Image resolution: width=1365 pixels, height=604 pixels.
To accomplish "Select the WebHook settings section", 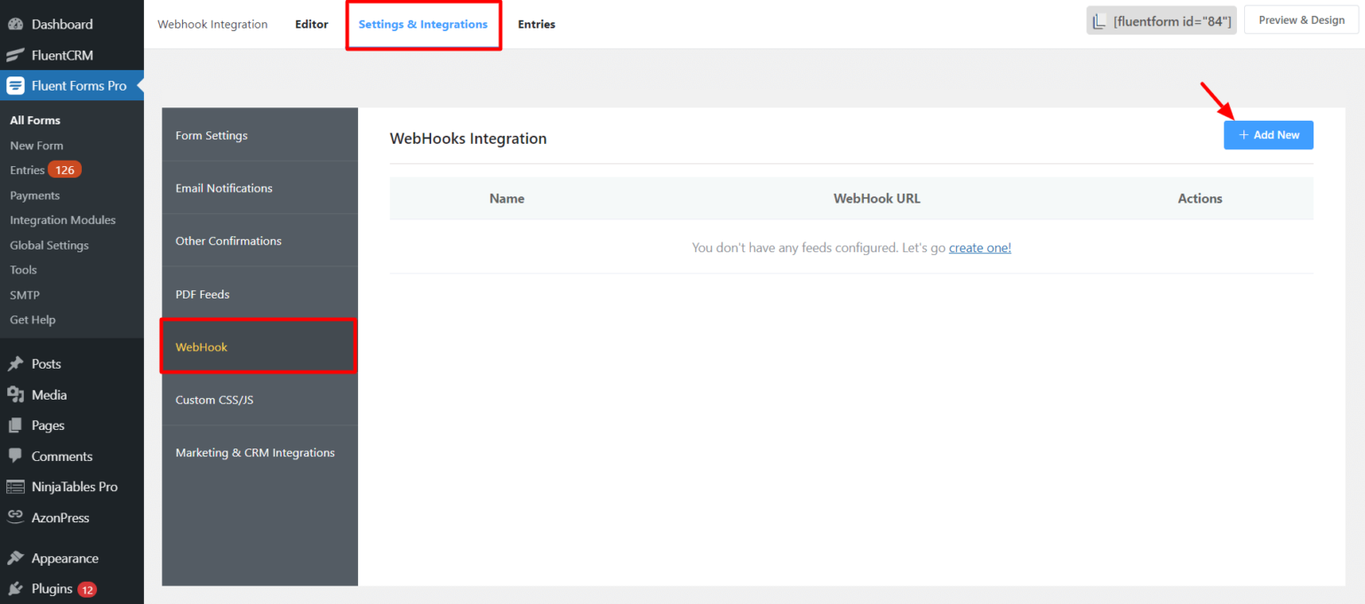I will (x=201, y=346).
